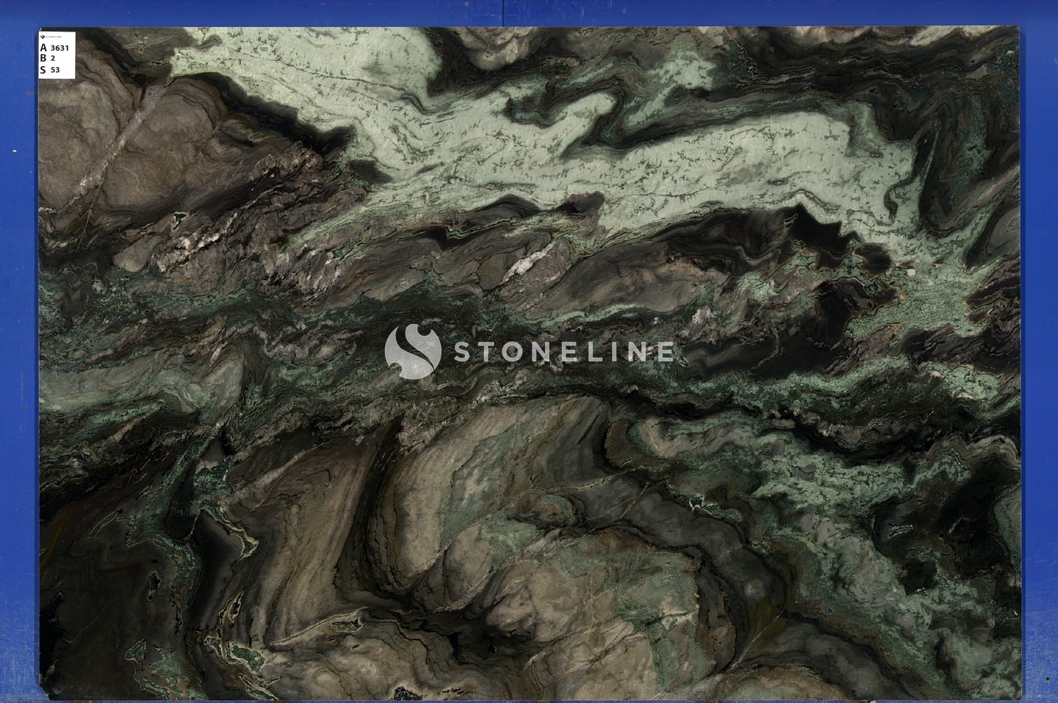Select the number 3631 on the label
The height and width of the screenshot is (703, 1058).
point(60,48)
